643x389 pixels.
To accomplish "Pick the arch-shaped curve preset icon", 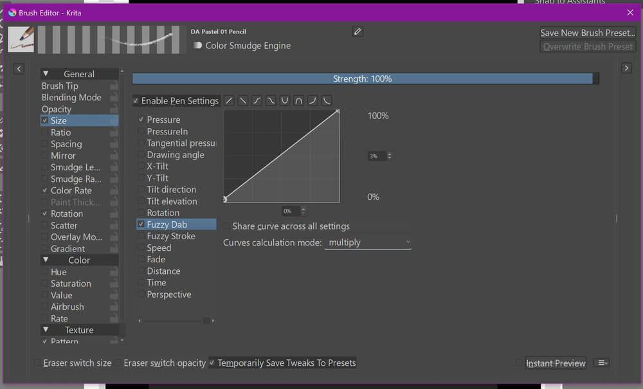I will pyautogui.click(x=298, y=101).
